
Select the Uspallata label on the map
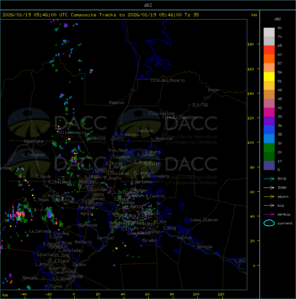33,141
